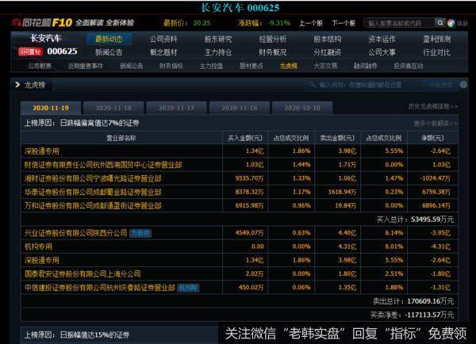Click the 营业部名称 column header
This screenshot has width=476, height=344.
(x=121, y=138)
